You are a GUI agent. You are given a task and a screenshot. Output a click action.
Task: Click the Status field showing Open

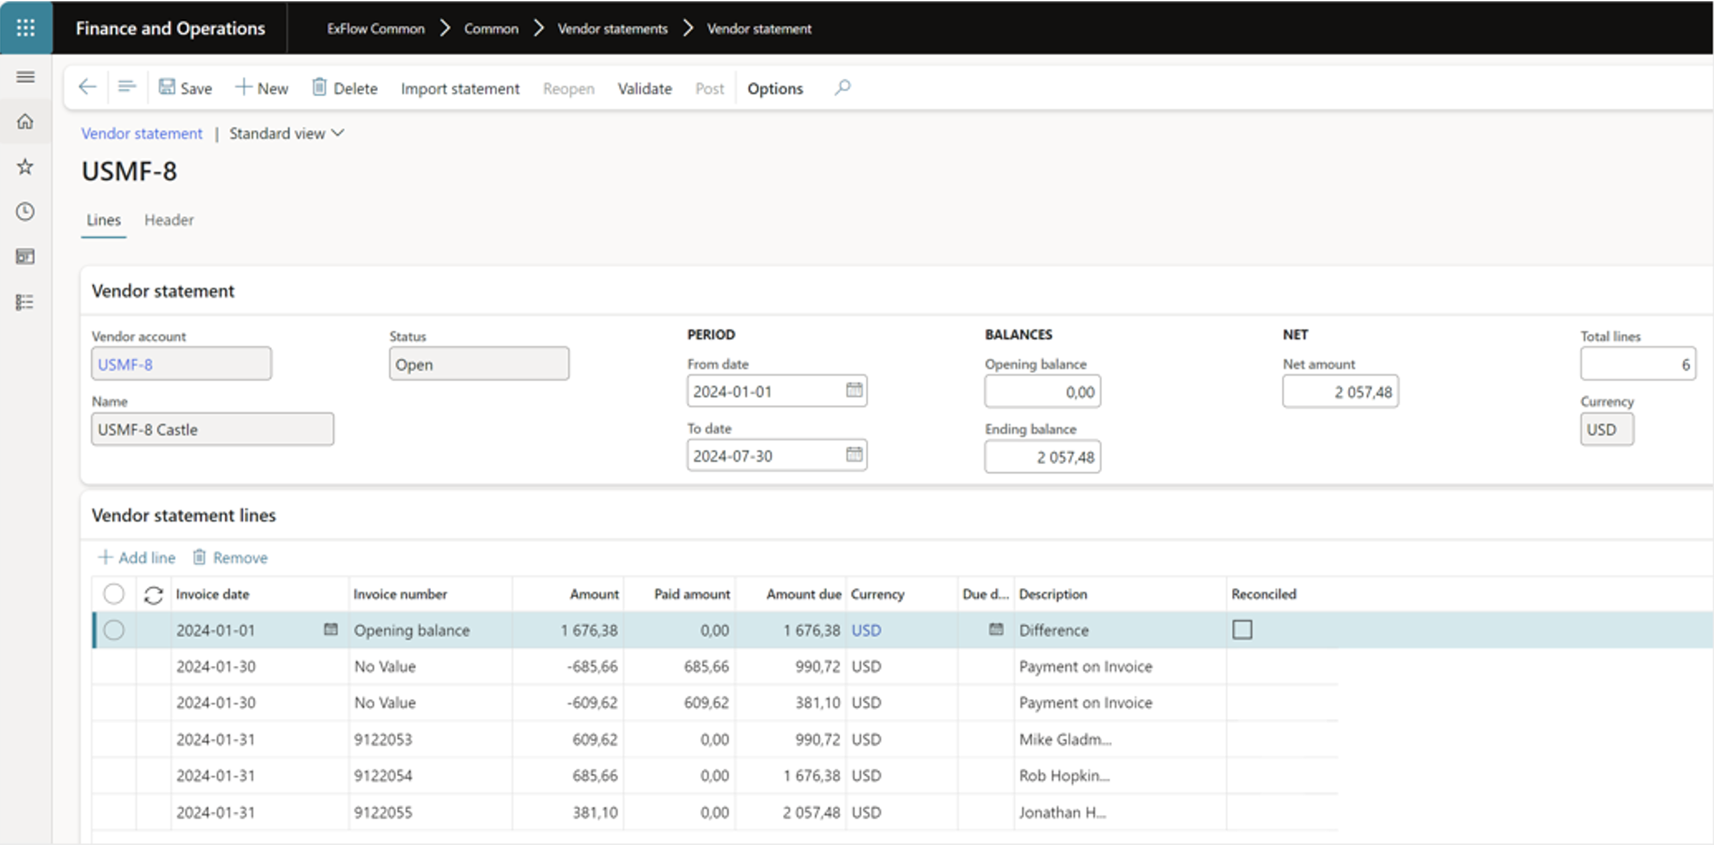479,364
